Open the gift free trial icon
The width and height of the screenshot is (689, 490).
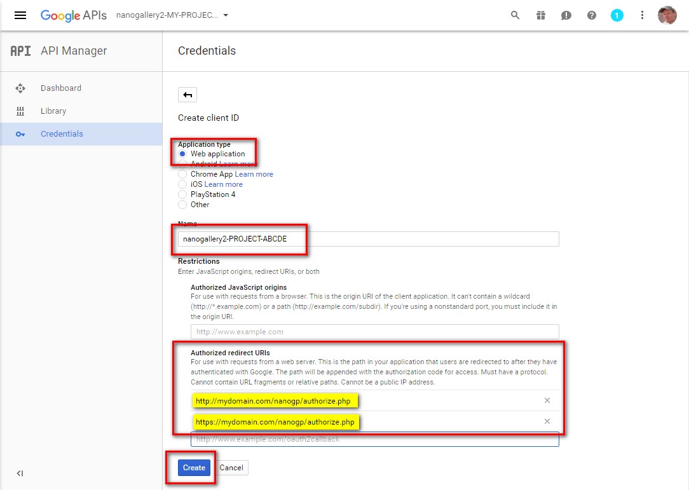coord(541,15)
